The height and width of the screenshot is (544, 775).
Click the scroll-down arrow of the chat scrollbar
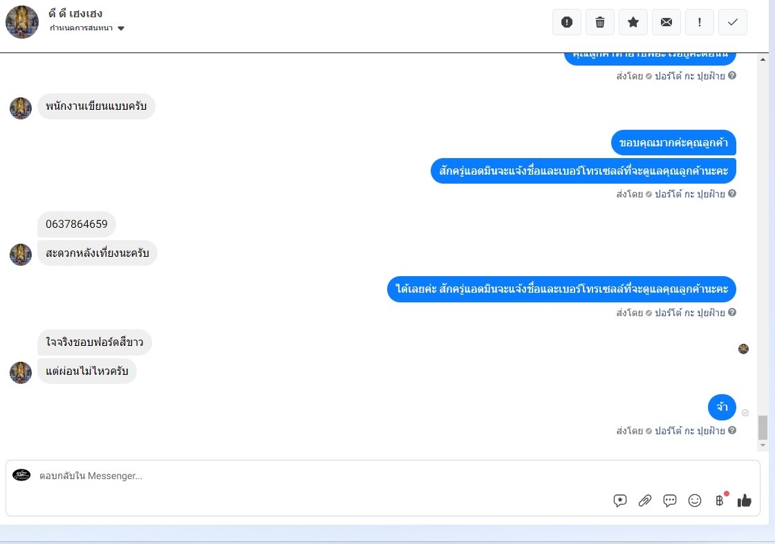coord(763,445)
